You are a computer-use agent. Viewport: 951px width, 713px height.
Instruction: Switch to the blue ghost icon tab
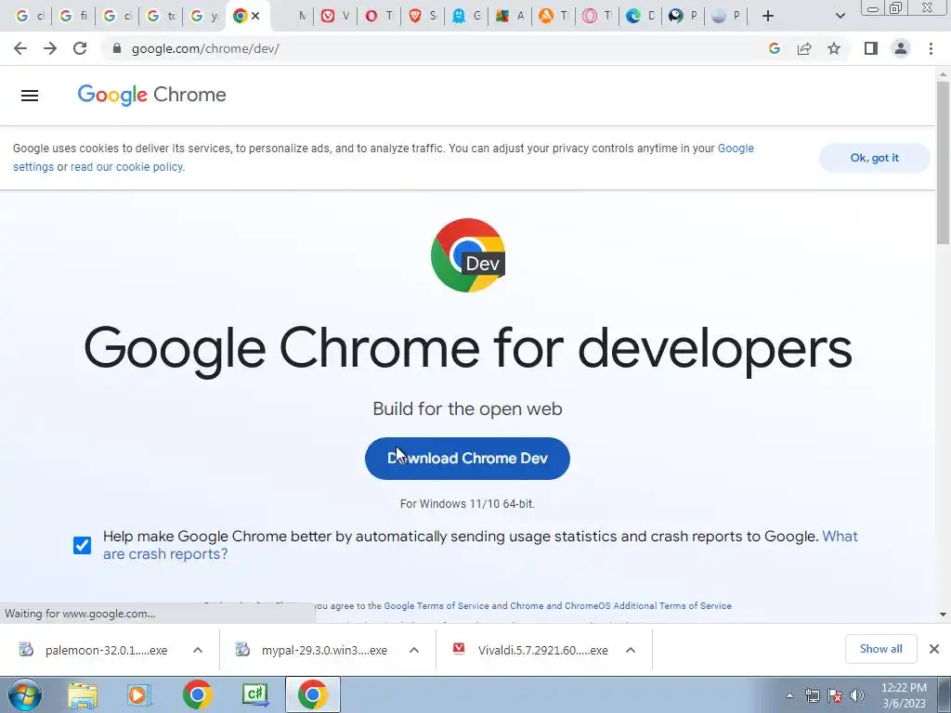point(465,17)
